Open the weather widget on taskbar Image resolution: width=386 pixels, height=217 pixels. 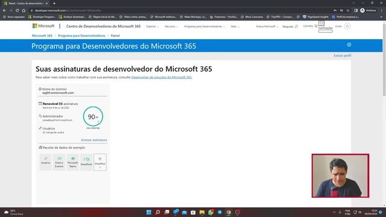tap(14, 212)
